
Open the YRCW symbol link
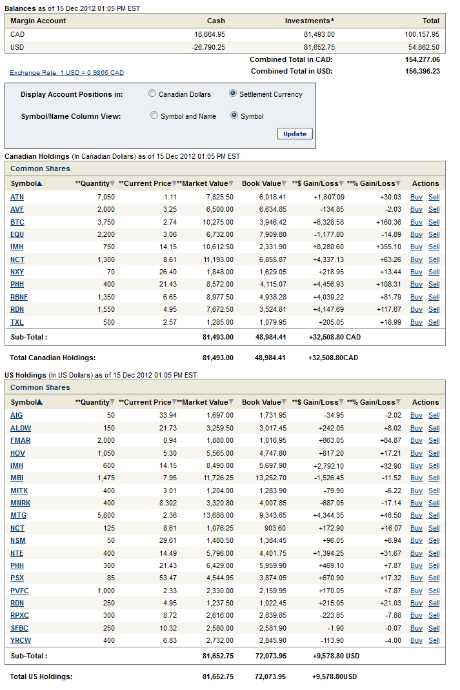(20, 640)
